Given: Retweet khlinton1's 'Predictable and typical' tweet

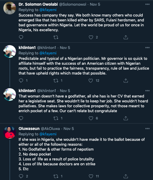Looking at the screenshot, I should [56, 80].
